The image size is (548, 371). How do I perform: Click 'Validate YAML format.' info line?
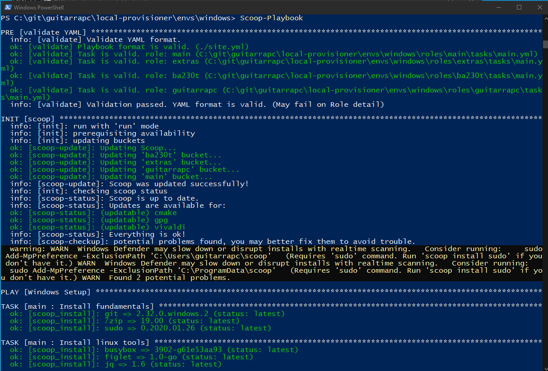tap(95, 40)
